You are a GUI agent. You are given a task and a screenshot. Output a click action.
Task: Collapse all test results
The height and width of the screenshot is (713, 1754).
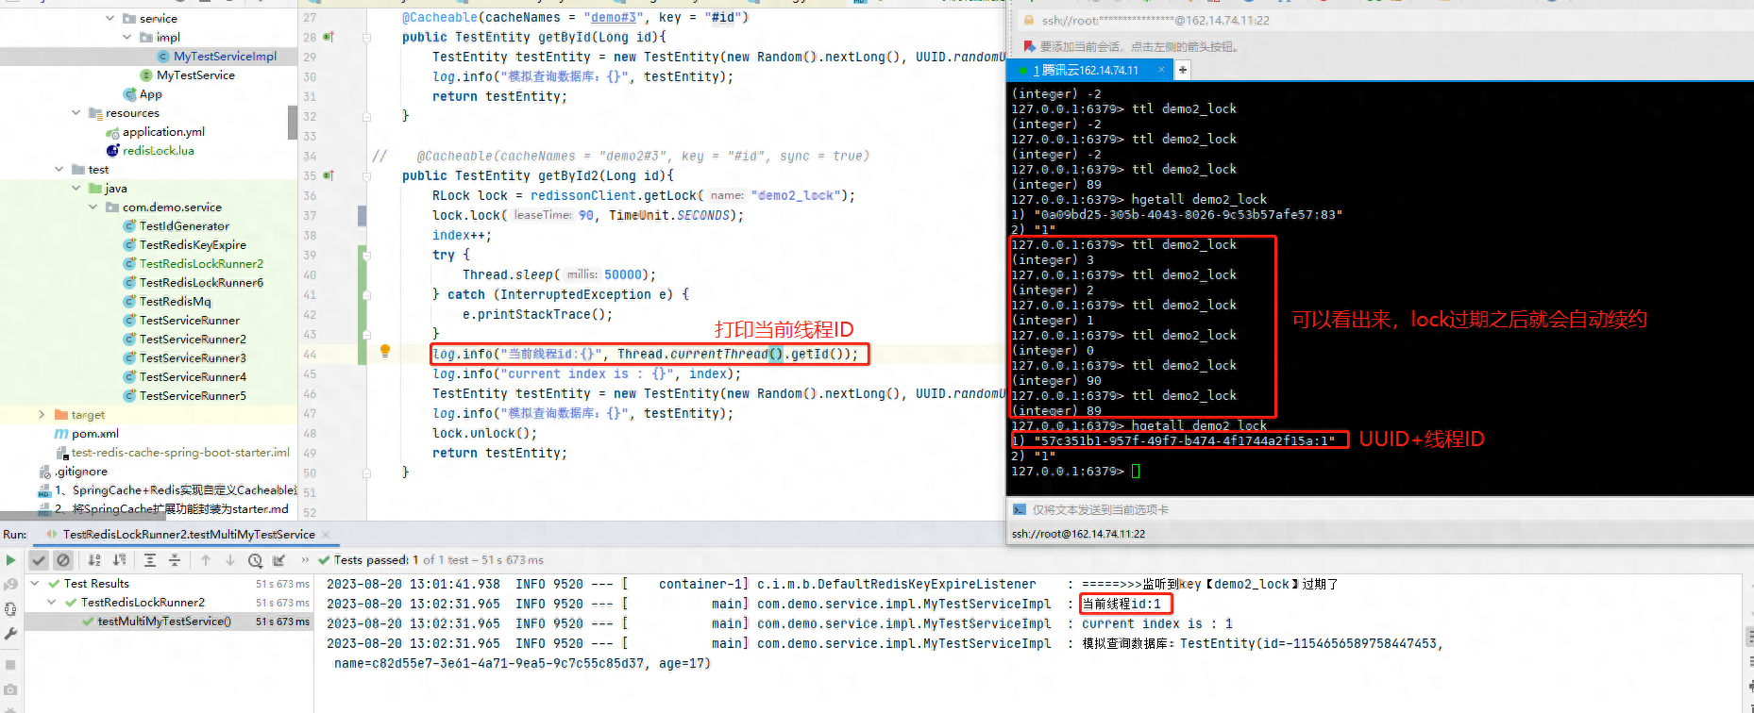point(175,560)
